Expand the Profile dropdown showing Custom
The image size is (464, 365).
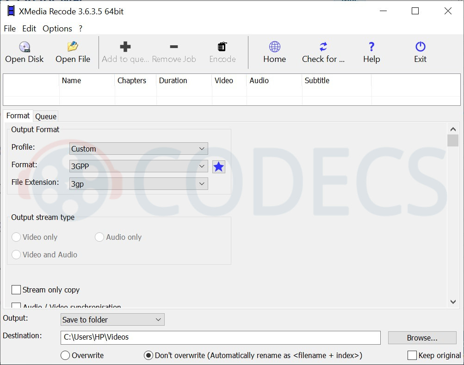click(x=138, y=149)
